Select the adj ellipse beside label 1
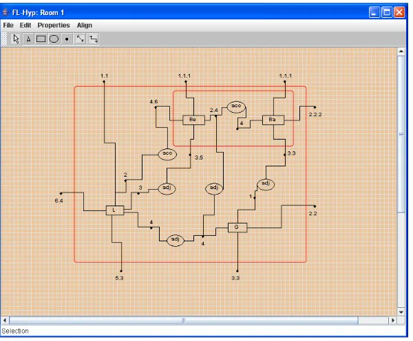This screenshot has width=413, height=341. point(266,184)
